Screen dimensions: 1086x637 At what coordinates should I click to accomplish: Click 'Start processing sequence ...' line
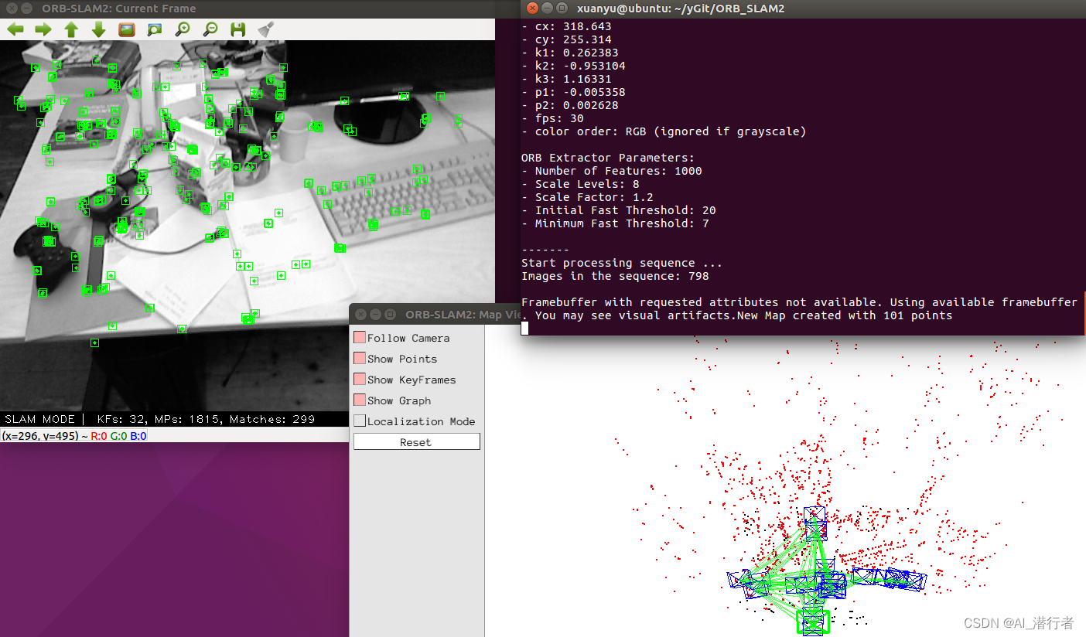622,263
